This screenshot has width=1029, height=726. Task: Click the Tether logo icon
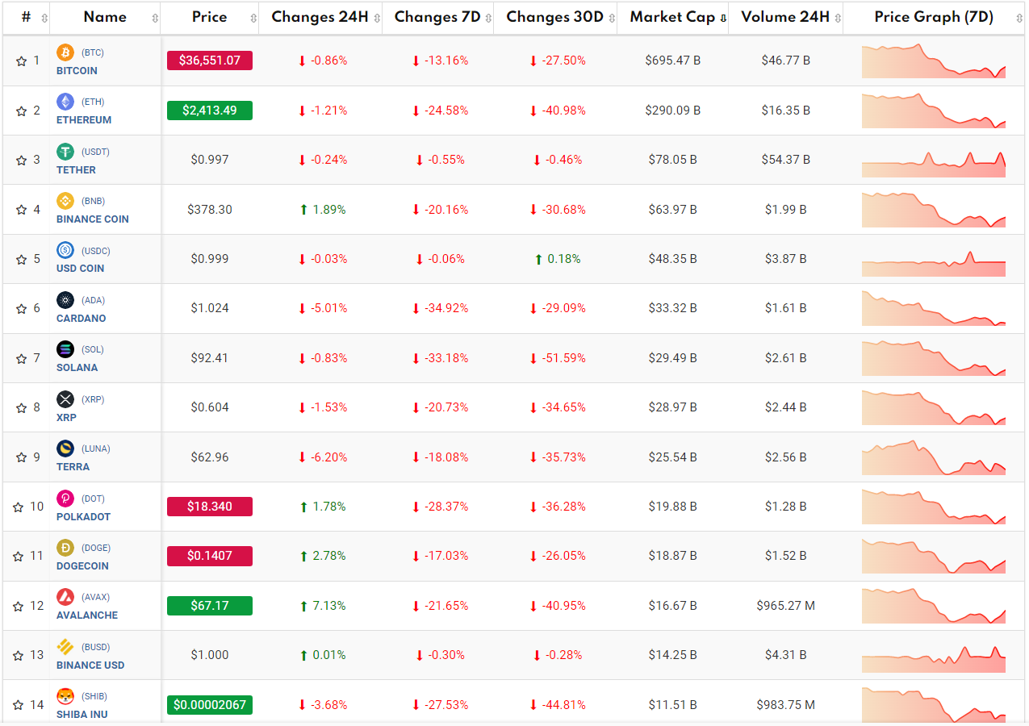click(65, 152)
